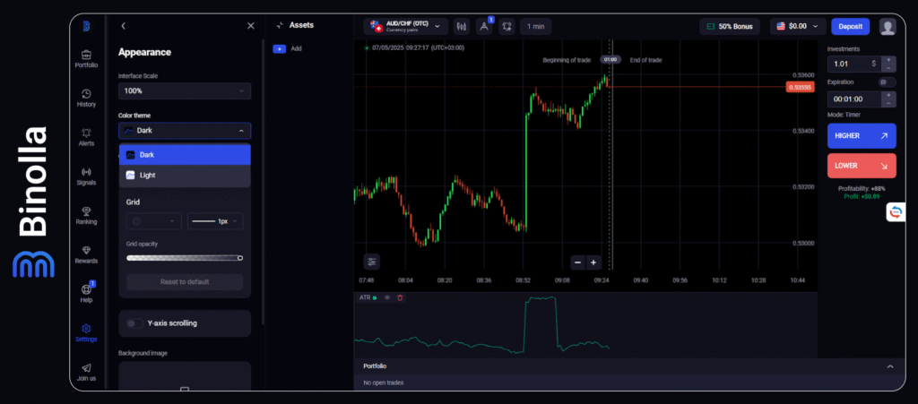This screenshot has height=404, width=918.
Task: Open the Signals sidebar section
Action: click(x=86, y=175)
